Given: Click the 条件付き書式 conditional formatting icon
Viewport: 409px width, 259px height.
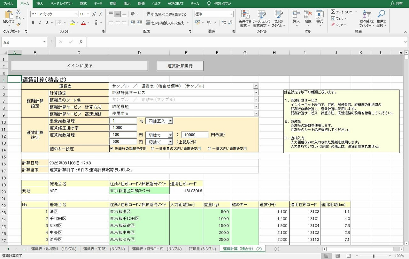Looking at the screenshot, I should tap(245, 18).
